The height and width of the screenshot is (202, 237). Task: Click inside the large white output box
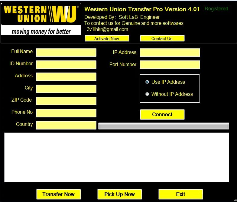[117, 157]
